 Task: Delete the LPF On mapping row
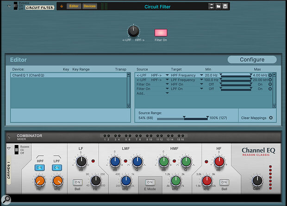[x=270, y=89]
